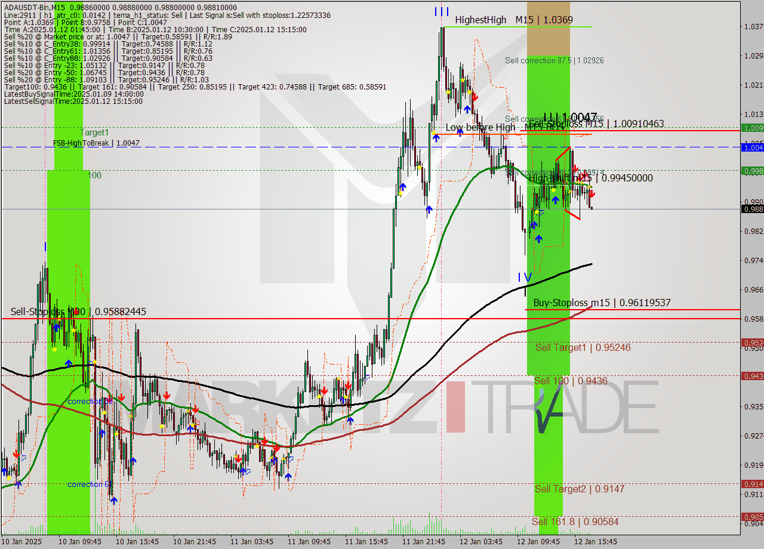Image resolution: width=764 pixels, height=549 pixels.
Task: Click the red 0.943 price tag on axis
Action: [752, 375]
